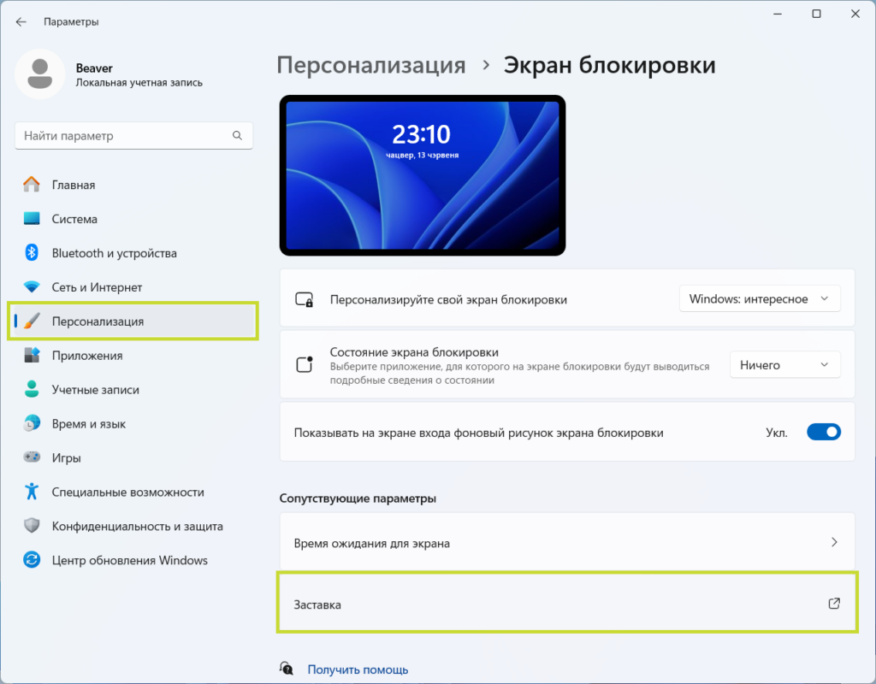
Task: Click the back arrow icon
Action: pos(21,21)
